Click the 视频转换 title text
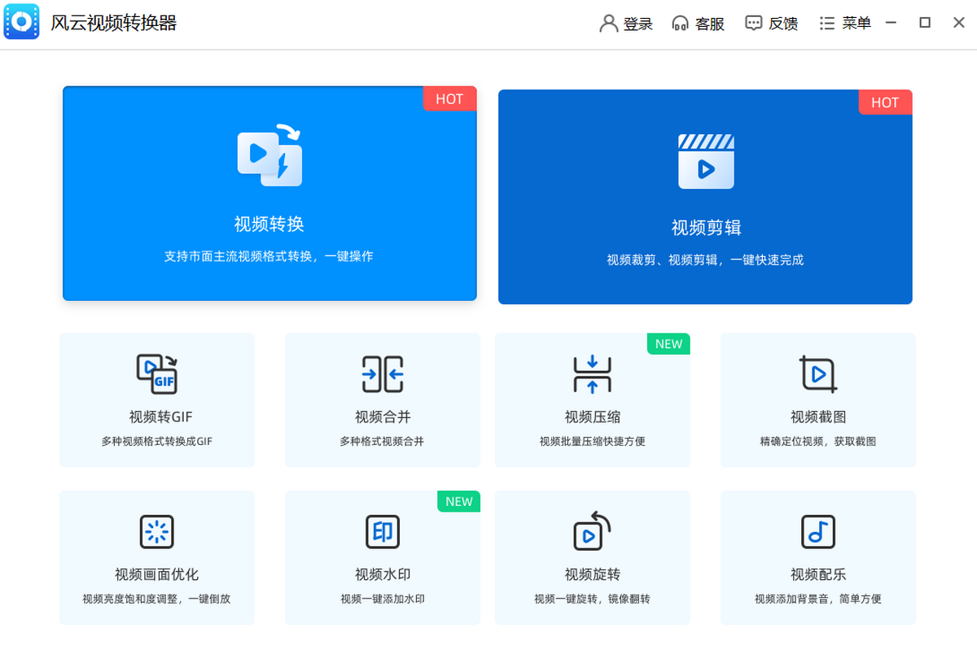This screenshot has height=650, width=977. (269, 224)
